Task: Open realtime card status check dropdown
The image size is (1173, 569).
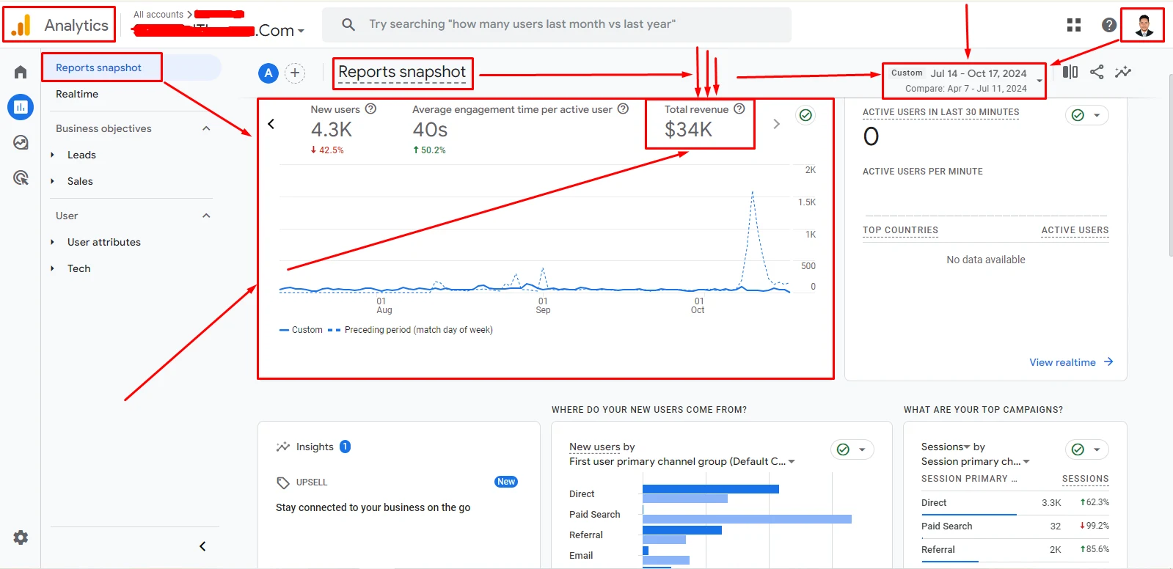Action: [1087, 115]
